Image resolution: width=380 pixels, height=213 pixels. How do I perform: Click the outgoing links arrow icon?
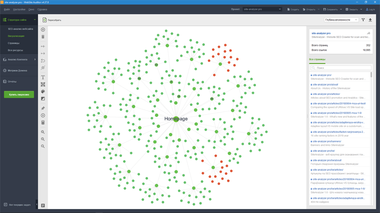click(x=43, y=53)
